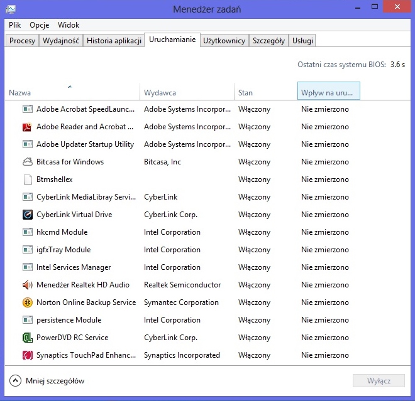Click the Realtek Semiconductor publisher cell
This screenshot has height=401, width=415.
182,285
